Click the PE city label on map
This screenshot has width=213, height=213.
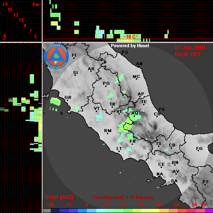tap(162, 109)
